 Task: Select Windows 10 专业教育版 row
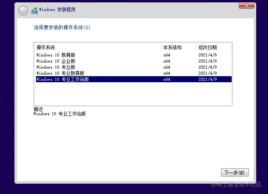pyautogui.click(x=134, y=73)
